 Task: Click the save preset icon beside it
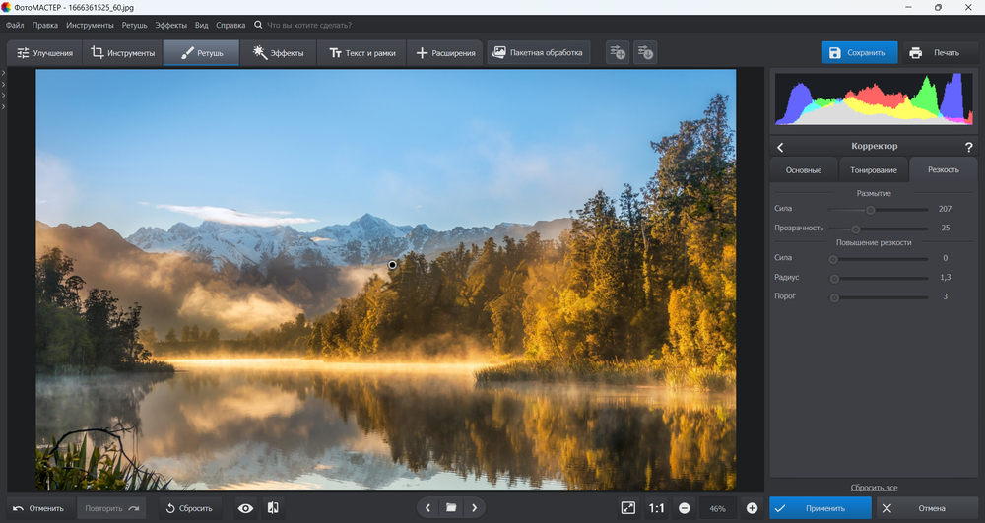645,52
